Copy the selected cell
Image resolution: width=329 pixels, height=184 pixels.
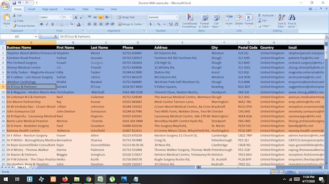coord(18,21)
